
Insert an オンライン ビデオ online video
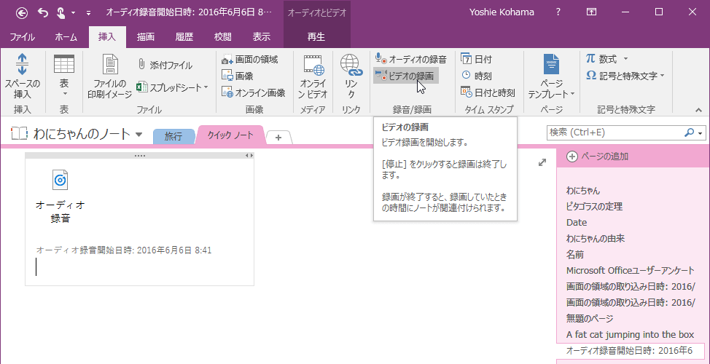point(313,77)
